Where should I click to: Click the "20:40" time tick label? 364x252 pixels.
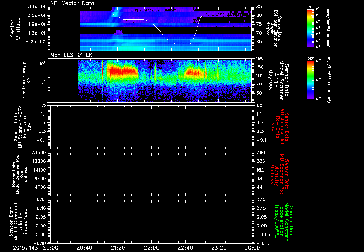click(x=84, y=248)
